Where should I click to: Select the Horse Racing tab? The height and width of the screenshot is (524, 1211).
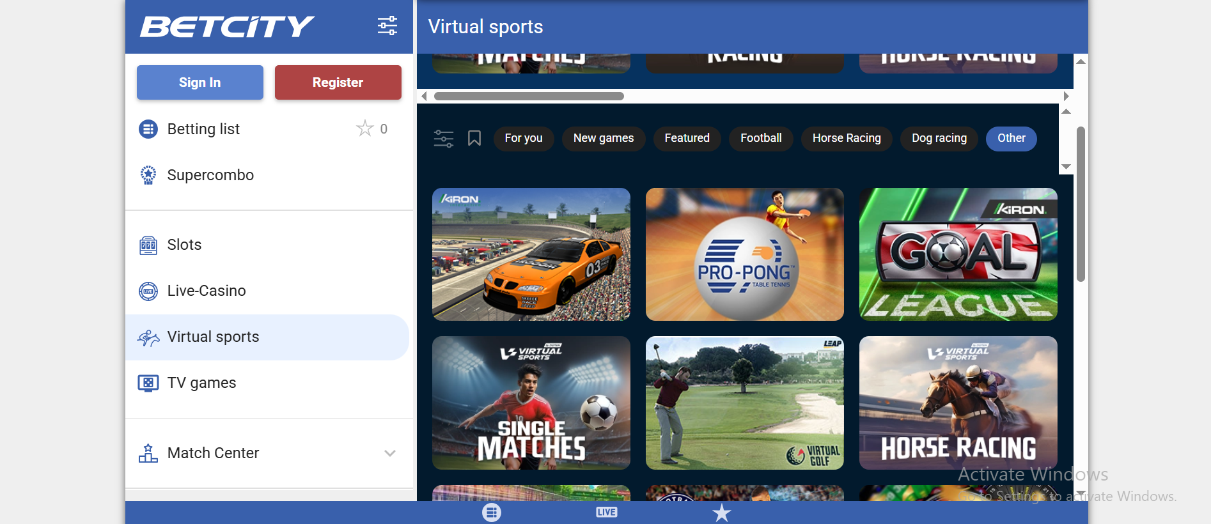click(847, 139)
